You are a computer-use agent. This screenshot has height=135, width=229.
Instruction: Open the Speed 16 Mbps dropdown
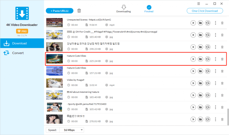[x=72, y=130]
